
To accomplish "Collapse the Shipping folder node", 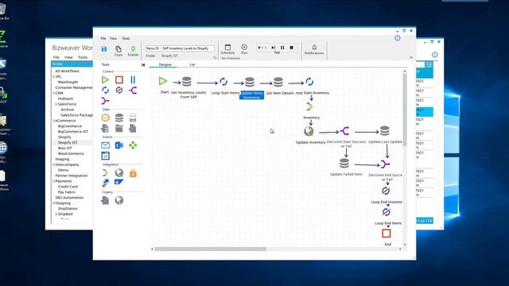I will tap(54, 203).
